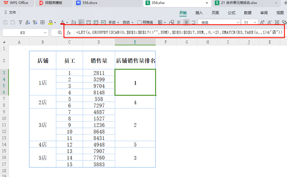
Task: Expand the 自动 dropdown in toolbar
Action: (x=128, y=22)
